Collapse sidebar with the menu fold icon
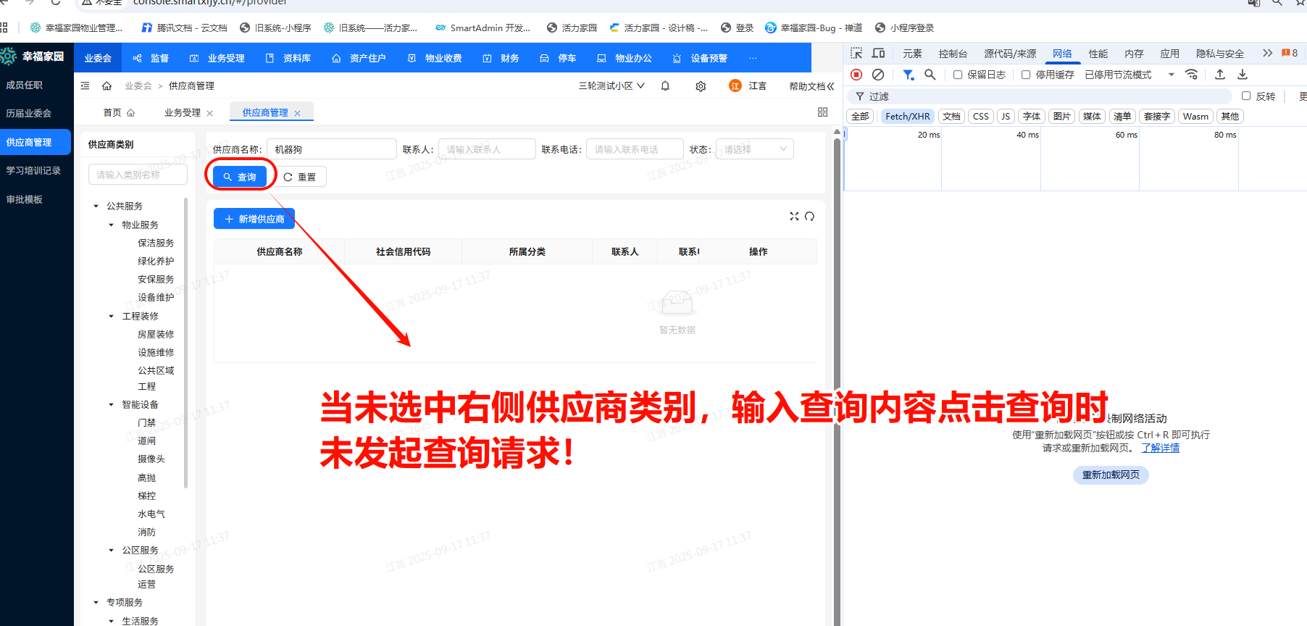Viewport: 1307px width, 626px height. [x=85, y=86]
